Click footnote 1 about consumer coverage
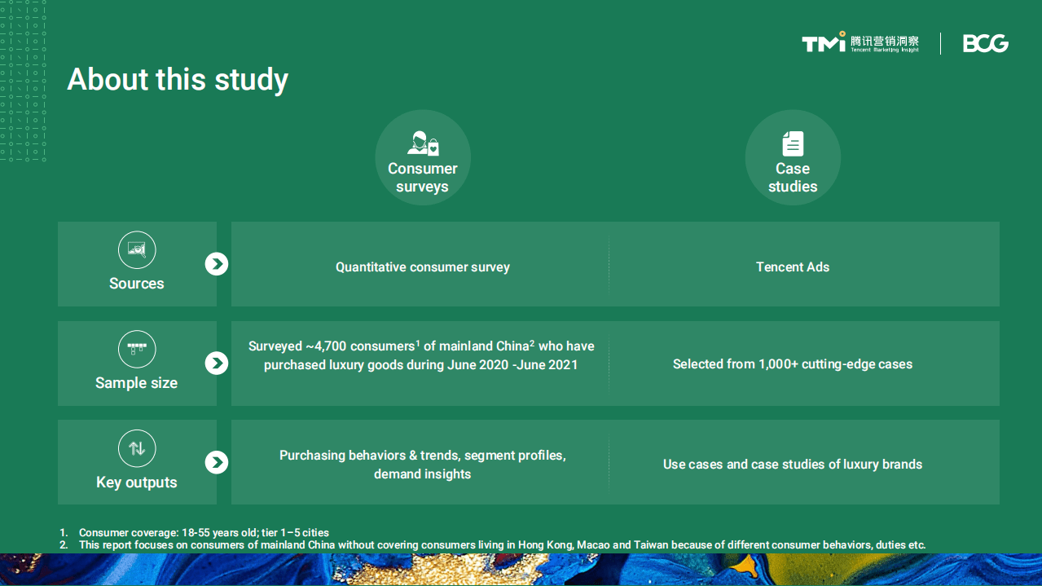The height and width of the screenshot is (586, 1042). [204, 533]
